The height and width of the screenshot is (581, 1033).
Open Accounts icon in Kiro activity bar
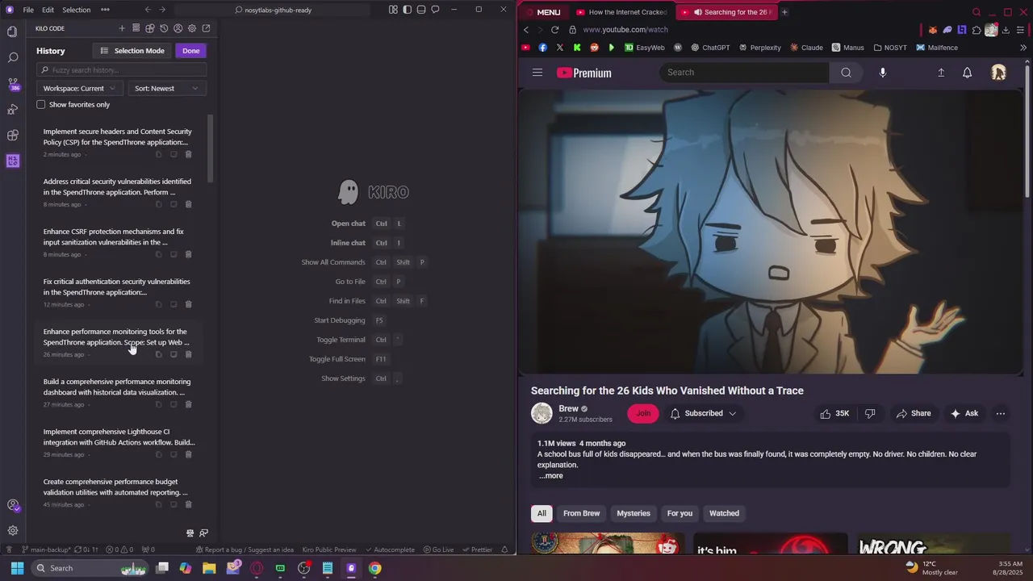coord(12,505)
